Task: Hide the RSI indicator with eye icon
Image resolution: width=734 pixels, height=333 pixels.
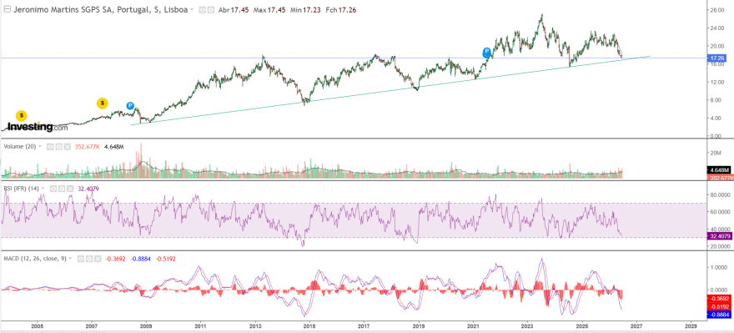Action: [53, 189]
